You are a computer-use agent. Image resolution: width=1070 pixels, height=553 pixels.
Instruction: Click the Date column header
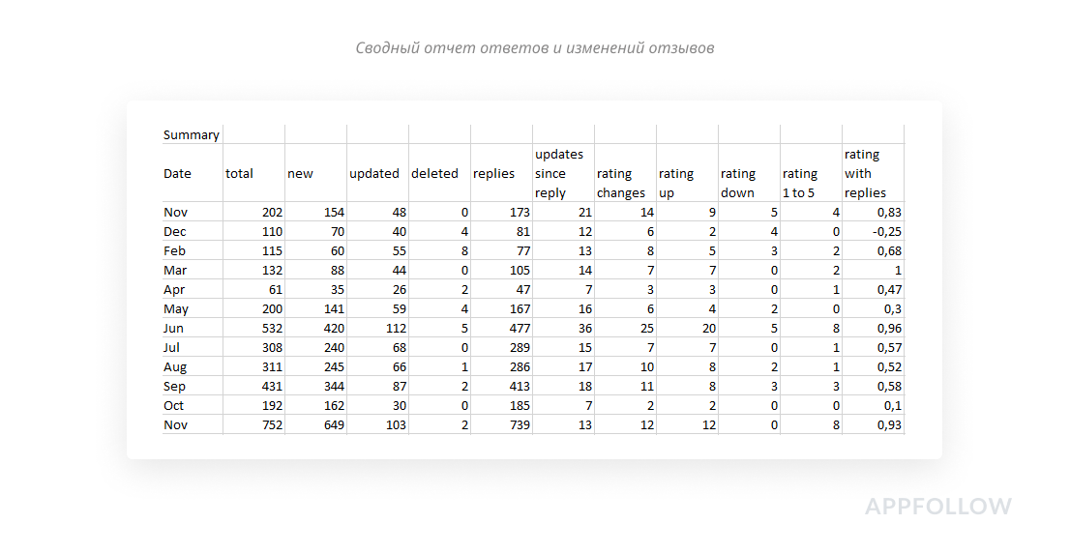point(178,174)
